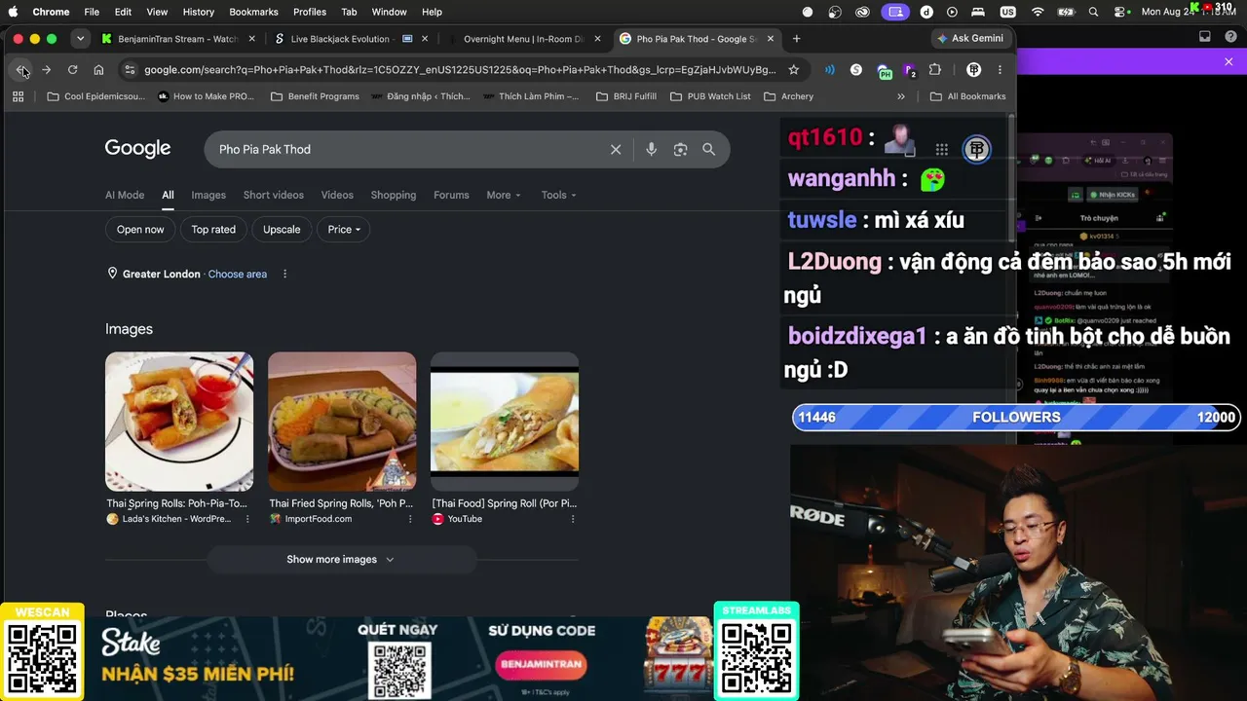Go back to the previous page in Chrome
The image size is (1247, 701).
tap(20, 70)
